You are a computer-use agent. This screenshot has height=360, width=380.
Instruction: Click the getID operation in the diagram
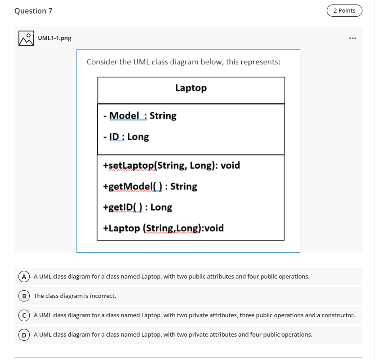coord(137,207)
